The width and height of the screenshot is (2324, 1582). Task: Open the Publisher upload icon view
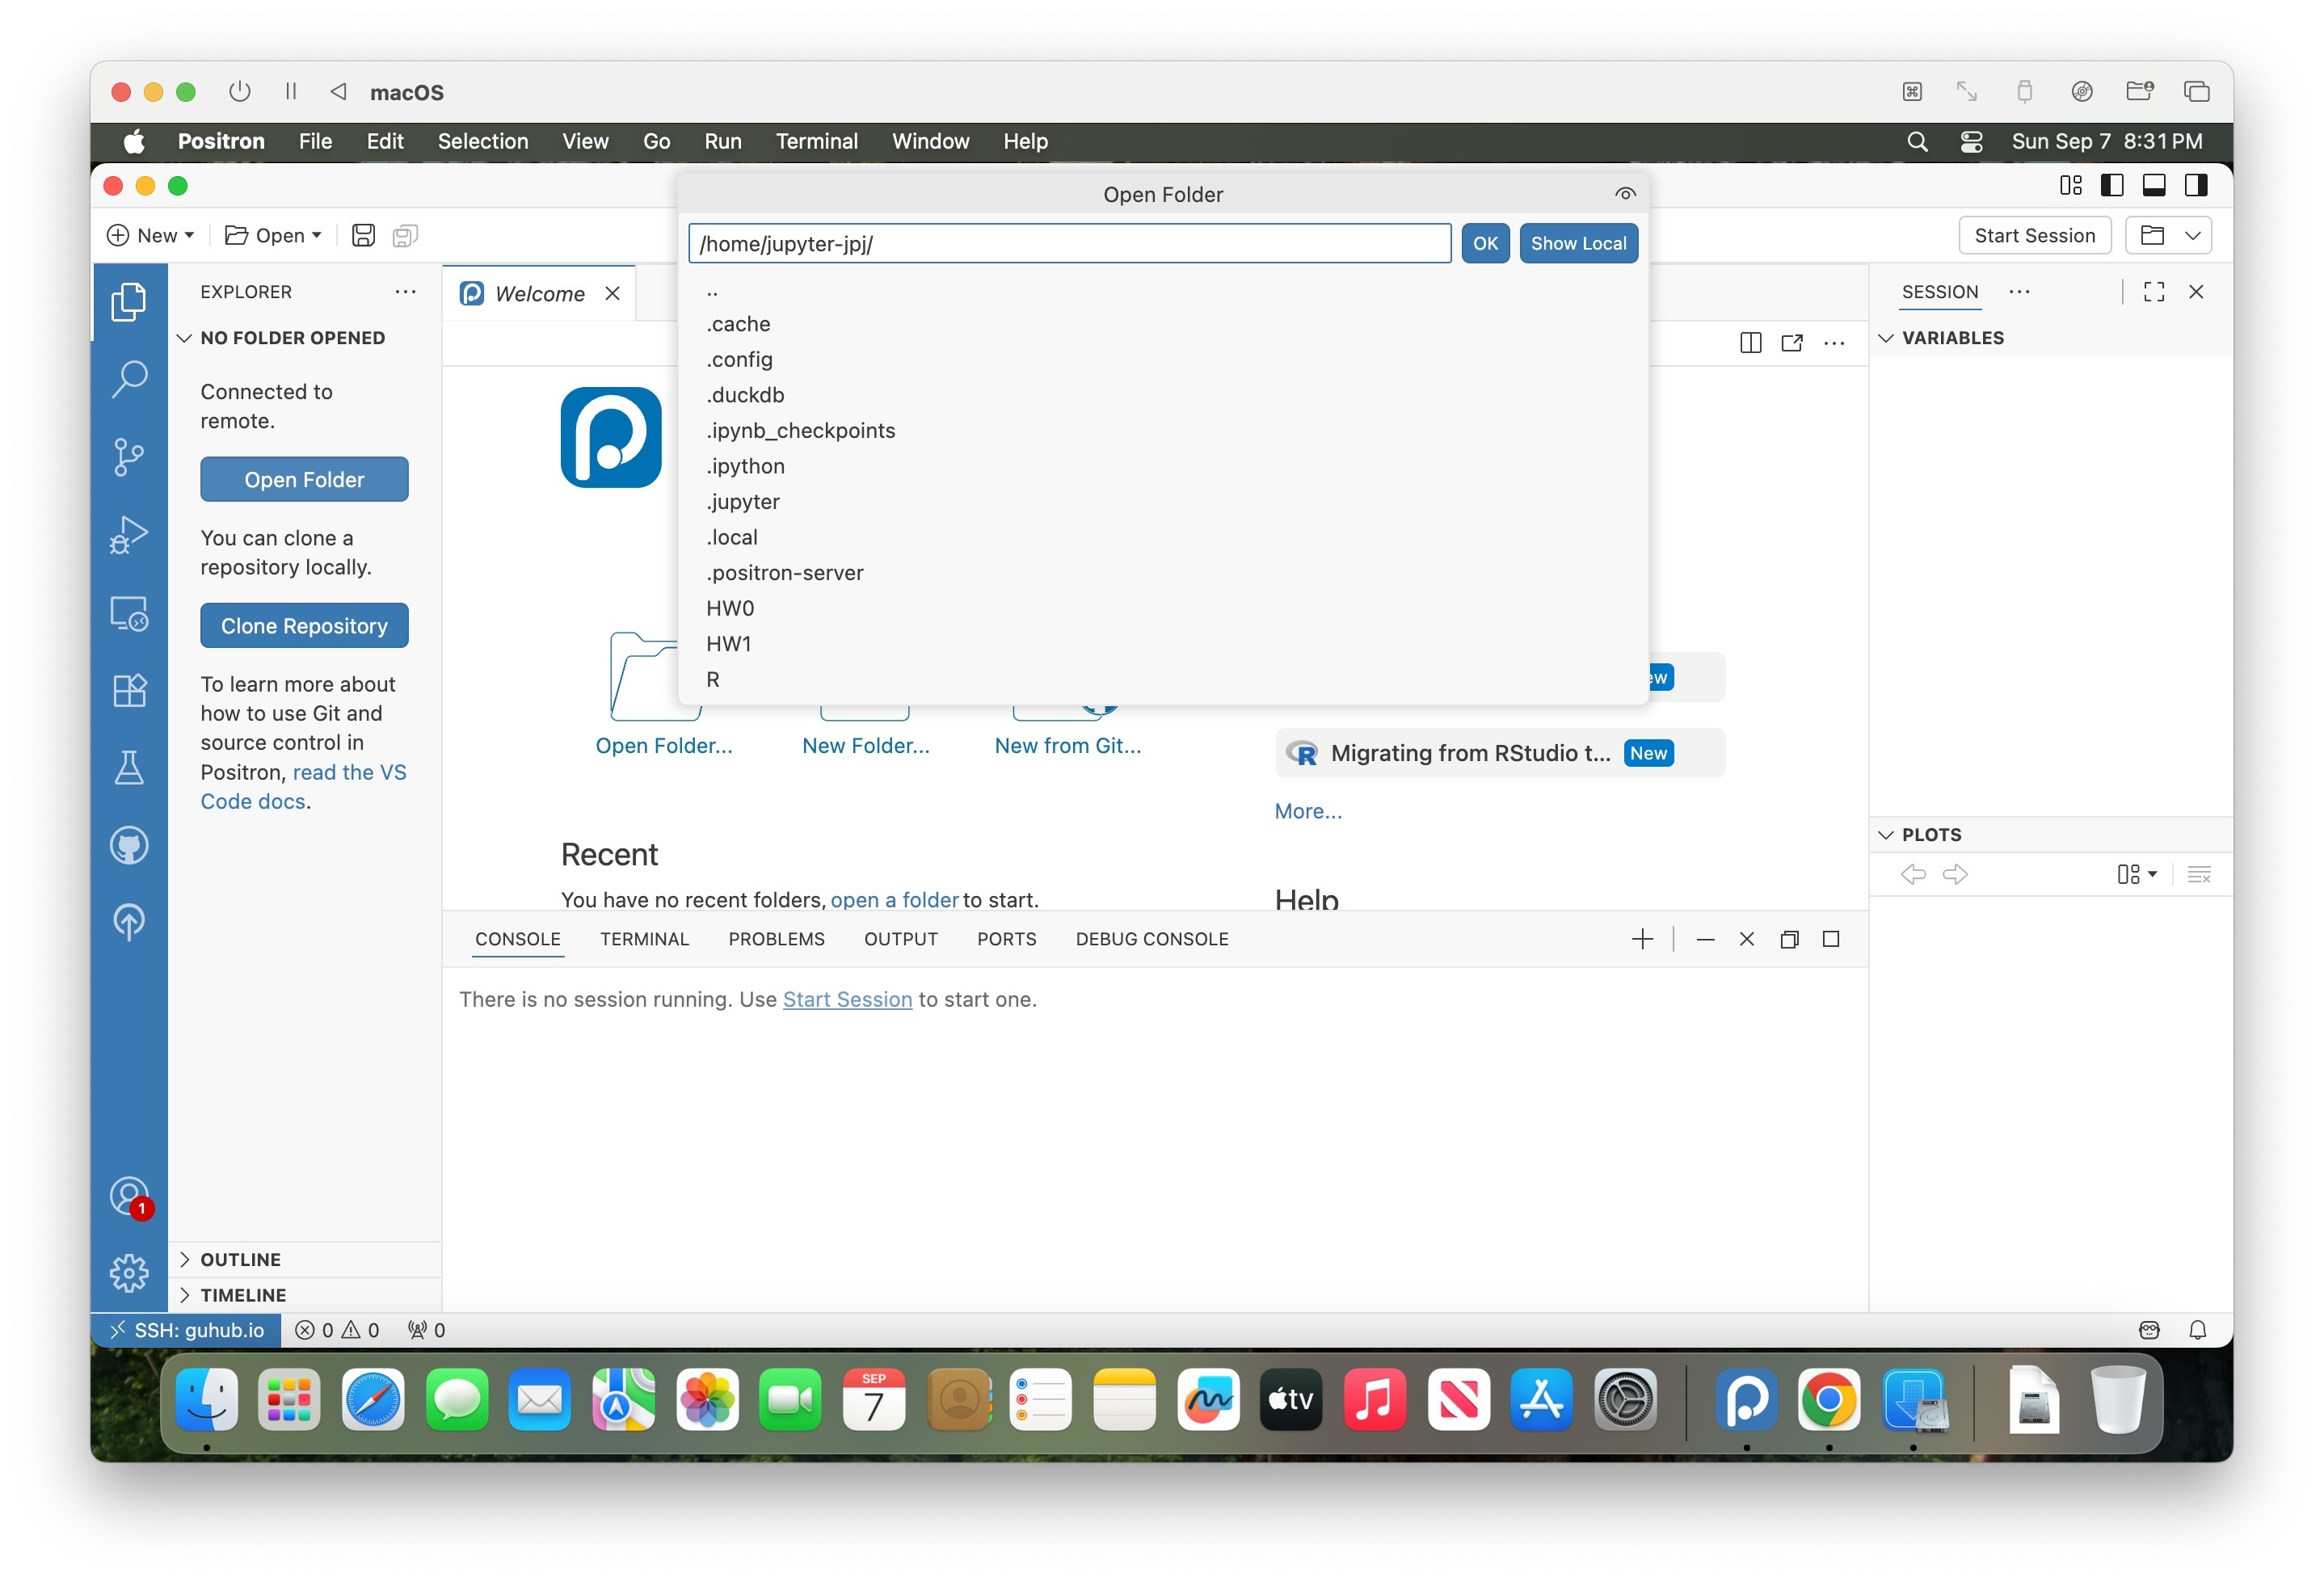[129, 922]
